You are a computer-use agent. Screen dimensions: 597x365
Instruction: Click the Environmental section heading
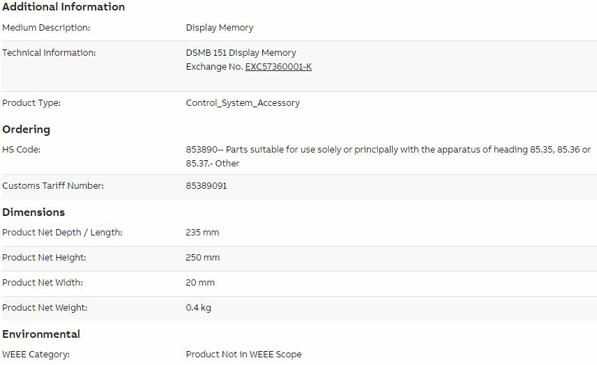point(41,334)
